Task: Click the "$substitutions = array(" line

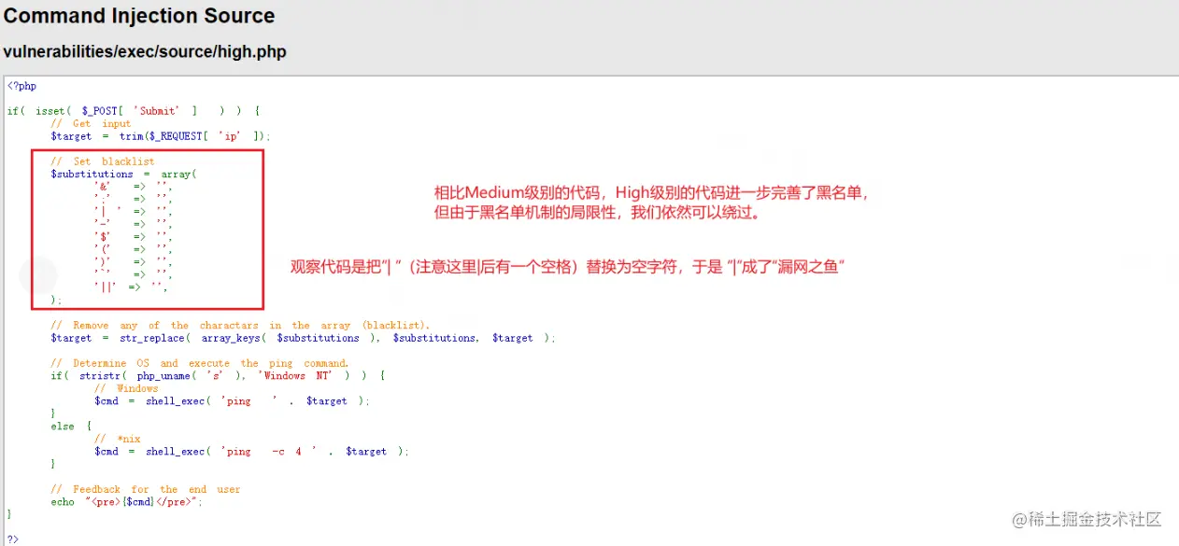Action: 124,175
